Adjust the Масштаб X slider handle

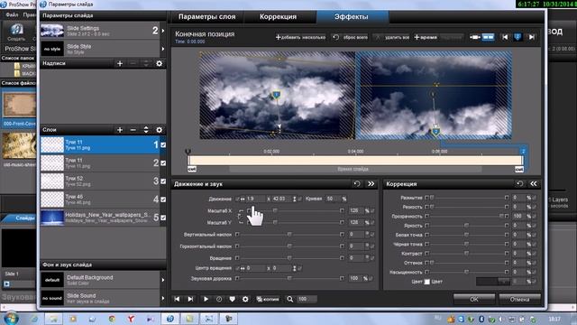(275, 210)
